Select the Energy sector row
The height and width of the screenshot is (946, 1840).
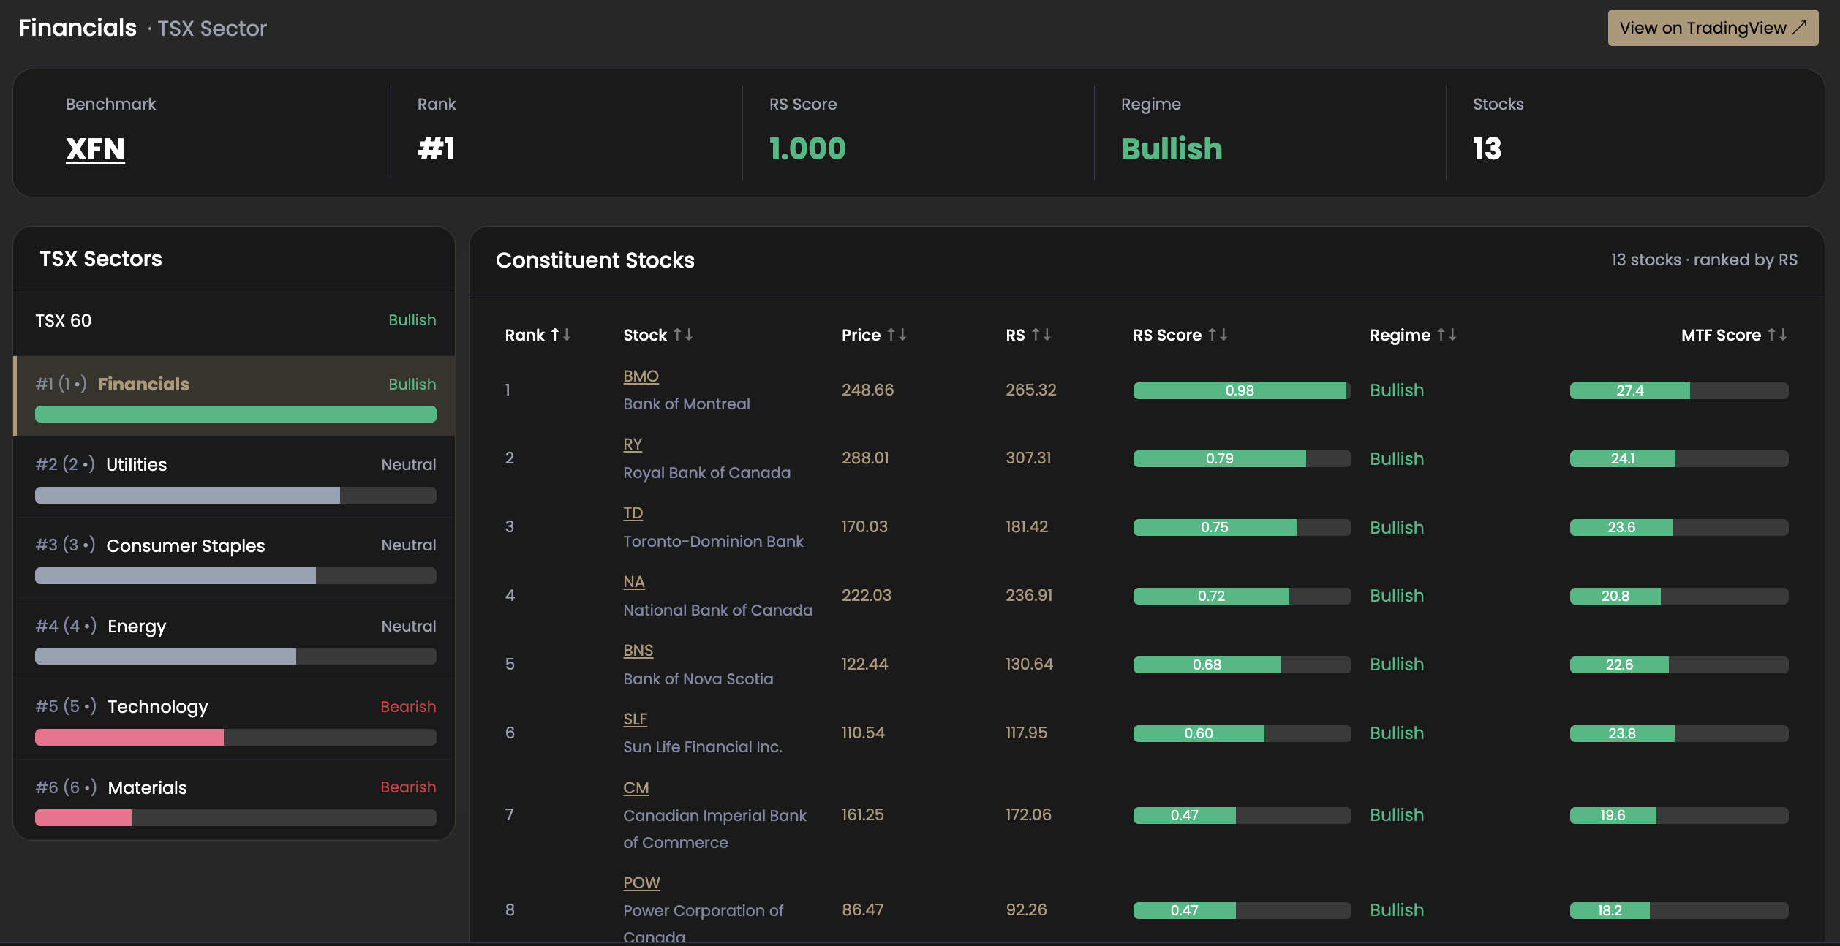tap(235, 638)
